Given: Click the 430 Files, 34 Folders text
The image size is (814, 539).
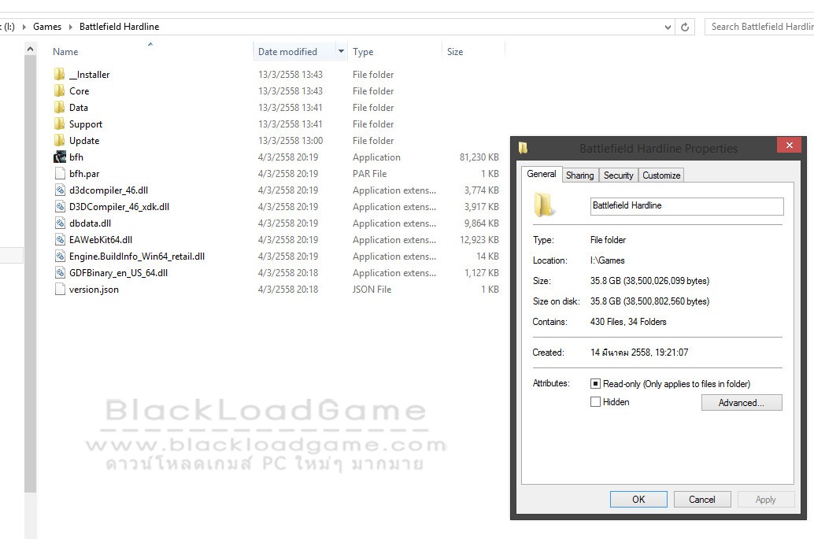Looking at the screenshot, I should click(628, 322).
